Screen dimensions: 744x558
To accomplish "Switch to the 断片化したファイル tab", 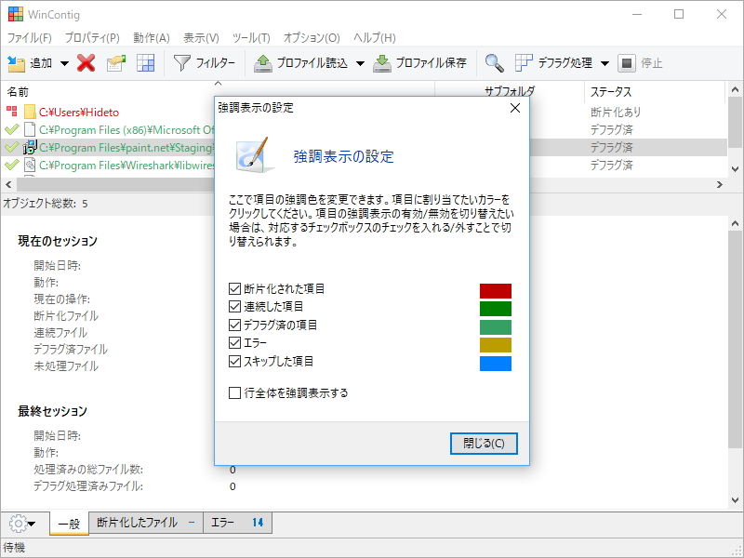I will pyautogui.click(x=146, y=523).
